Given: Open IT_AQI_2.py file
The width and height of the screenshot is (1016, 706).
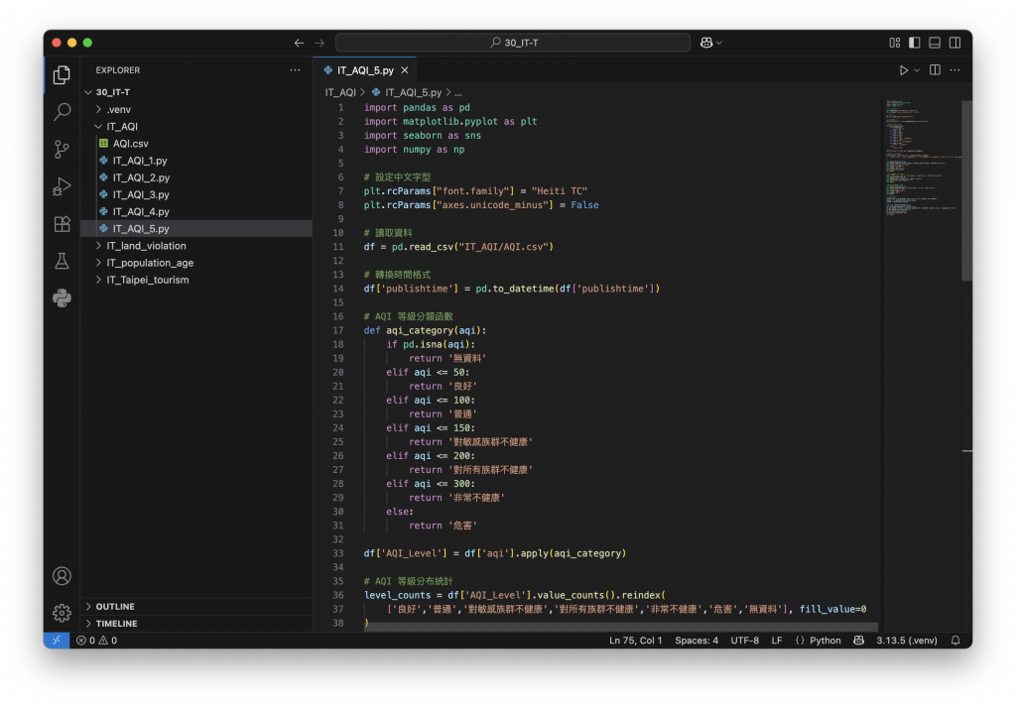Looking at the screenshot, I should 196,177.
